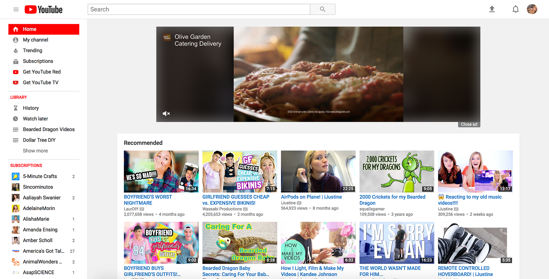Close the Olive Garden ad

tap(469, 124)
